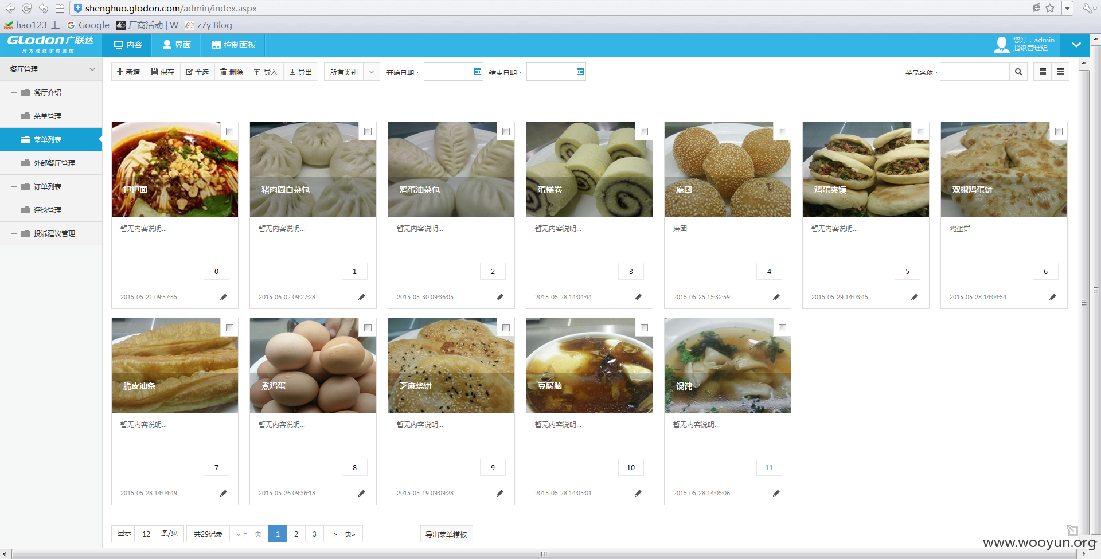Tick the checkbox on 麻团 card
1101x559 pixels.
tap(782, 131)
